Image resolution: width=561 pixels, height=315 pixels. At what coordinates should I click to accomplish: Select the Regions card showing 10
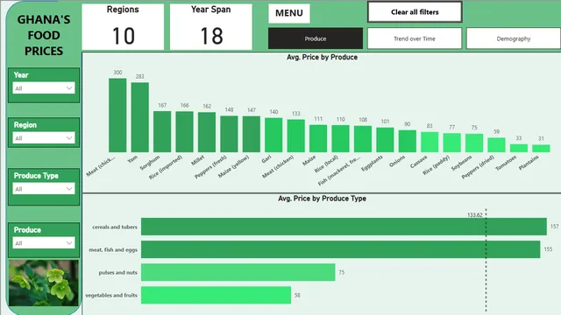(x=123, y=27)
